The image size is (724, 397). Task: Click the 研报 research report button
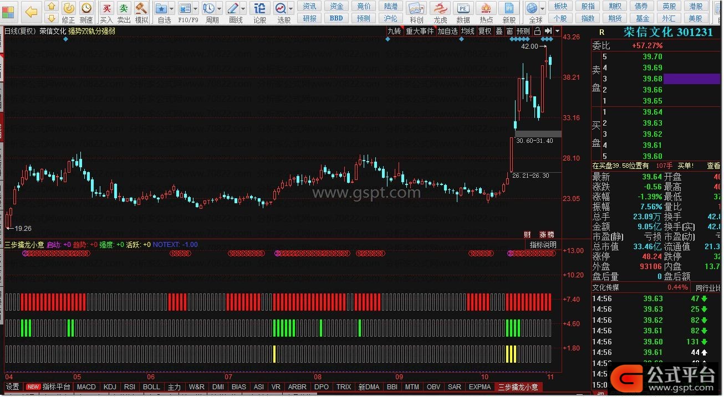click(x=310, y=18)
